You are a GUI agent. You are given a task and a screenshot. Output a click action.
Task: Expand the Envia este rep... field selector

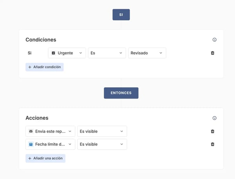pos(51,131)
